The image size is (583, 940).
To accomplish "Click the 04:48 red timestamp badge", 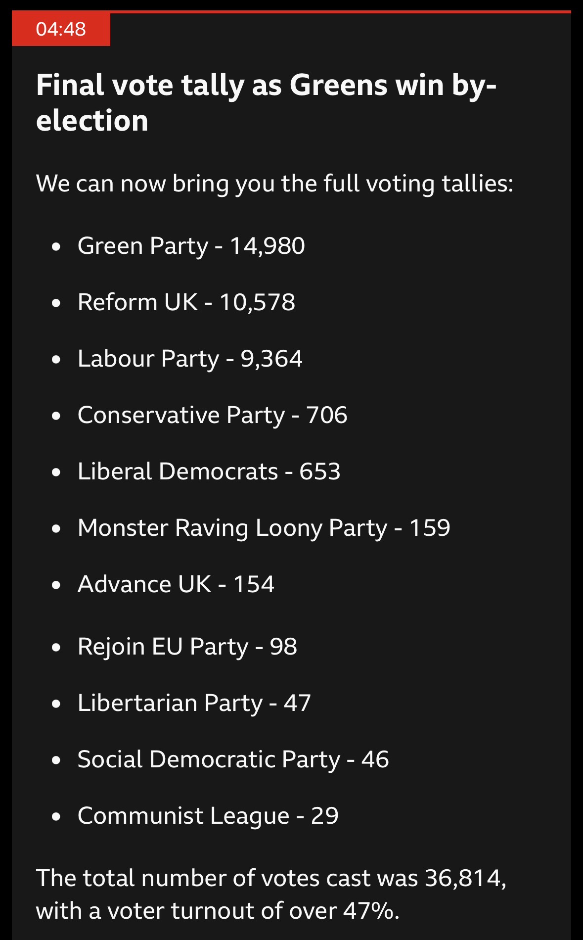I will pos(61,29).
